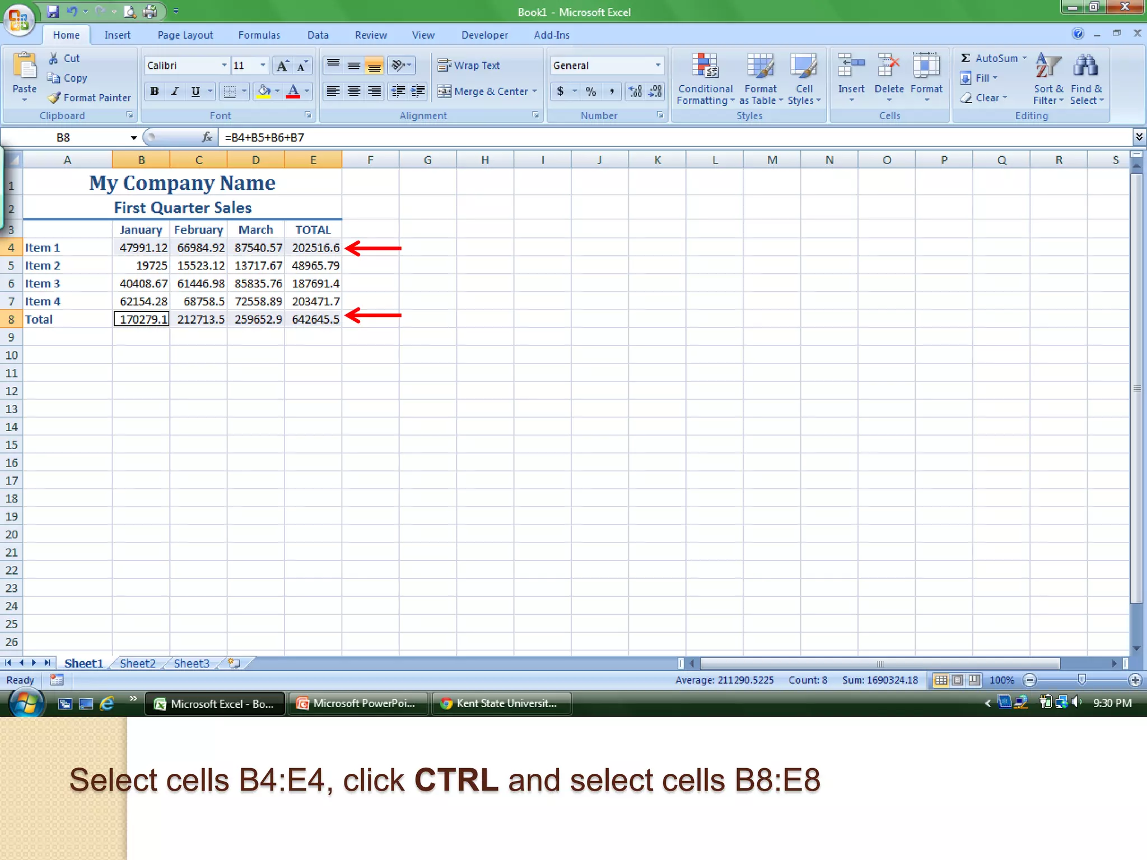Viewport: 1147px width, 860px height.
Task: Toggle Wrap Text
Action: coord(468,66)
